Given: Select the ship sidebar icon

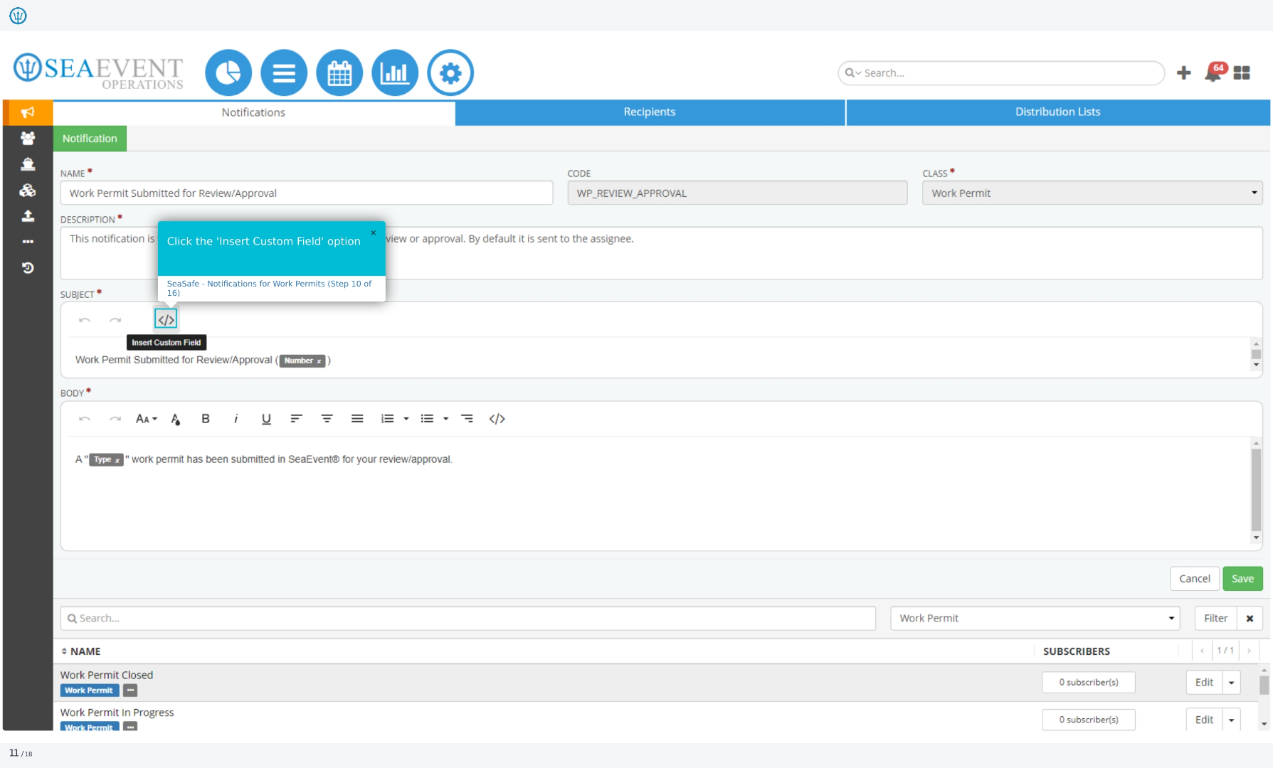Looking at the screenshot, I should pyautogui.click(x=28, y=164).
